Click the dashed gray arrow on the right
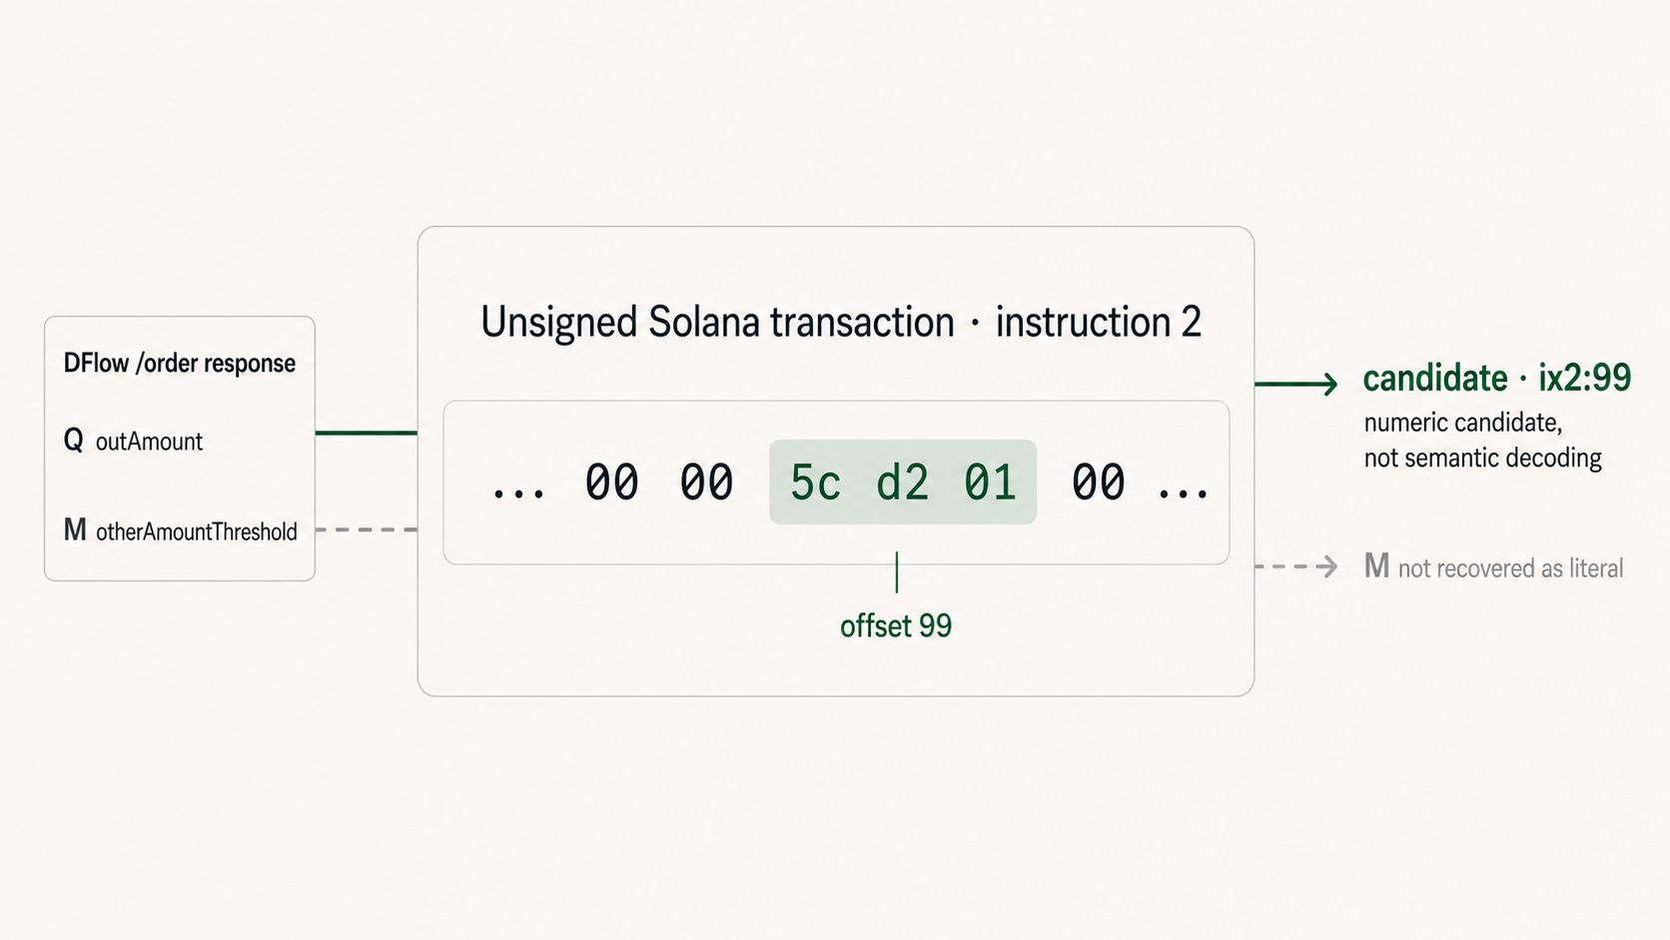Screen dimensions: 1670x940 (x=1296, y=566)
